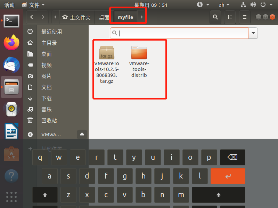278x208 pixels.
Task: Click the path bar left scroll arrow
Action: coord(55,17)
